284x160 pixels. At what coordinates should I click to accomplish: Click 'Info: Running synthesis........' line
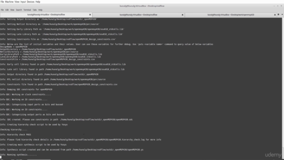19,155
